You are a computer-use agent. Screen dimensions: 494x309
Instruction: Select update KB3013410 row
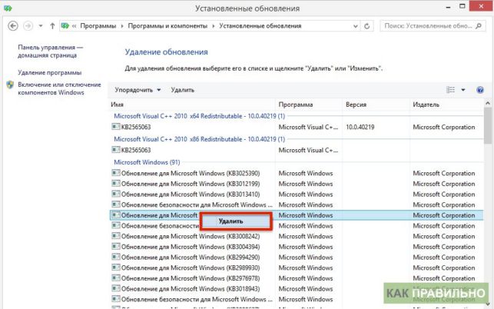296,194
